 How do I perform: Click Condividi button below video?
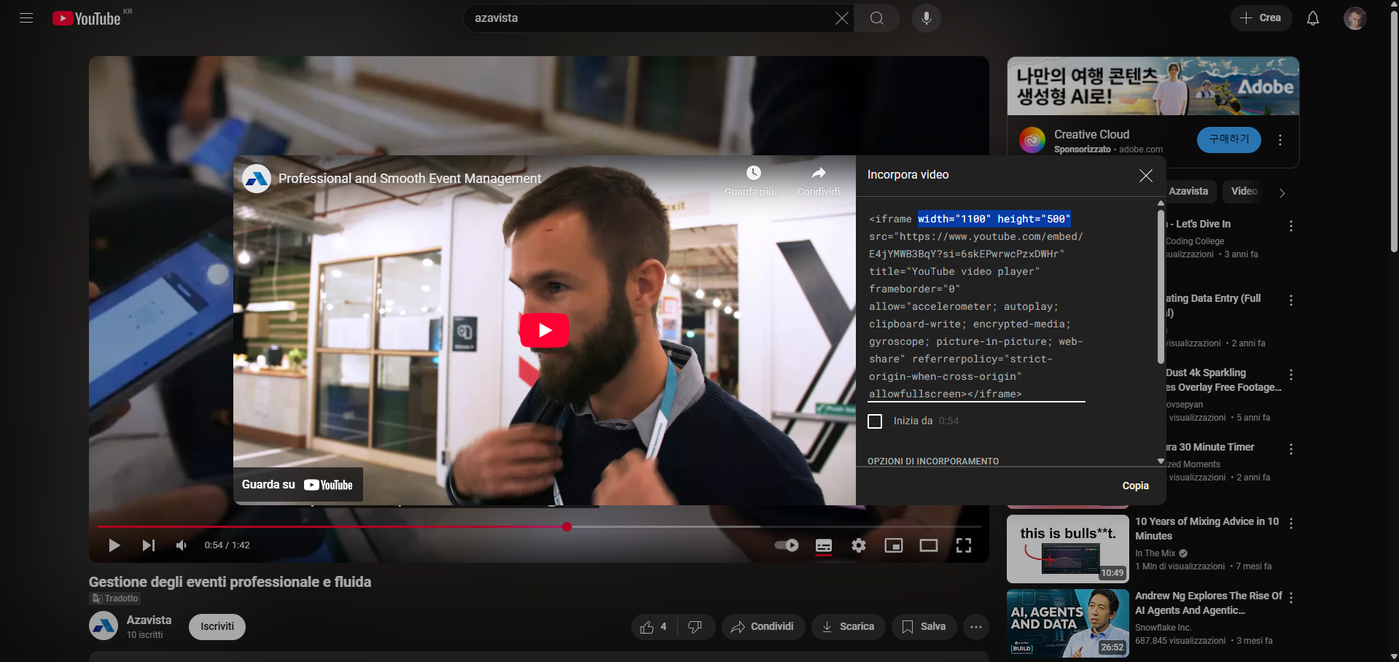point(763,627)
